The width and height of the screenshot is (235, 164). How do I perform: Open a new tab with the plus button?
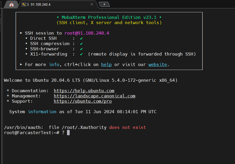point(104,4)
